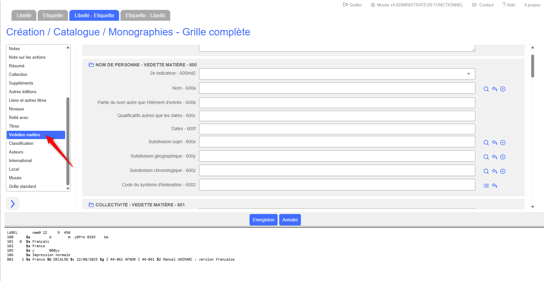Screen dimensions: 544x281
Task: Expand the Collectivité - Vedette matière 601 section
Action: coord(91,205)
